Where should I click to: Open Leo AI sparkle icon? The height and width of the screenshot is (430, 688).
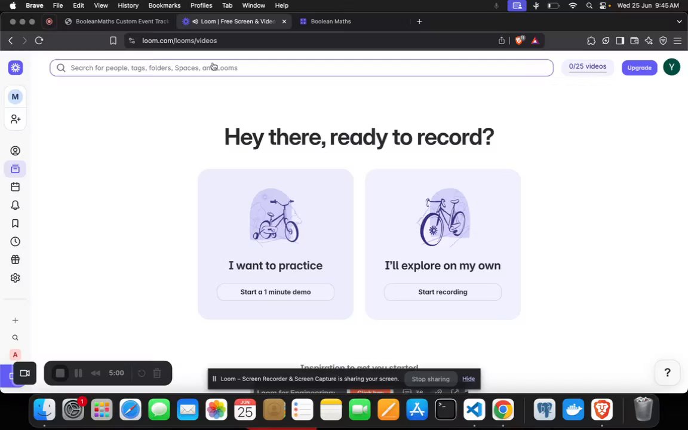[649, 41]
